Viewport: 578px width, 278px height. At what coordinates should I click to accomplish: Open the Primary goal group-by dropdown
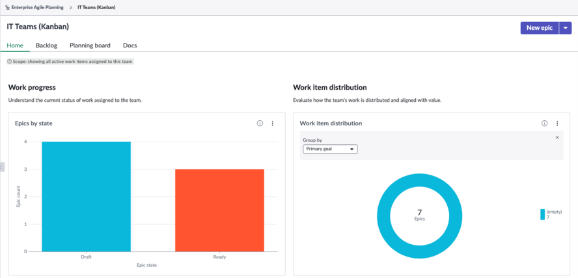[330, 149]
